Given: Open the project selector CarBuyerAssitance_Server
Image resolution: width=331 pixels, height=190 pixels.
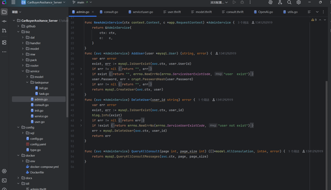Looking at the screenshot, I should click(43, 2).
